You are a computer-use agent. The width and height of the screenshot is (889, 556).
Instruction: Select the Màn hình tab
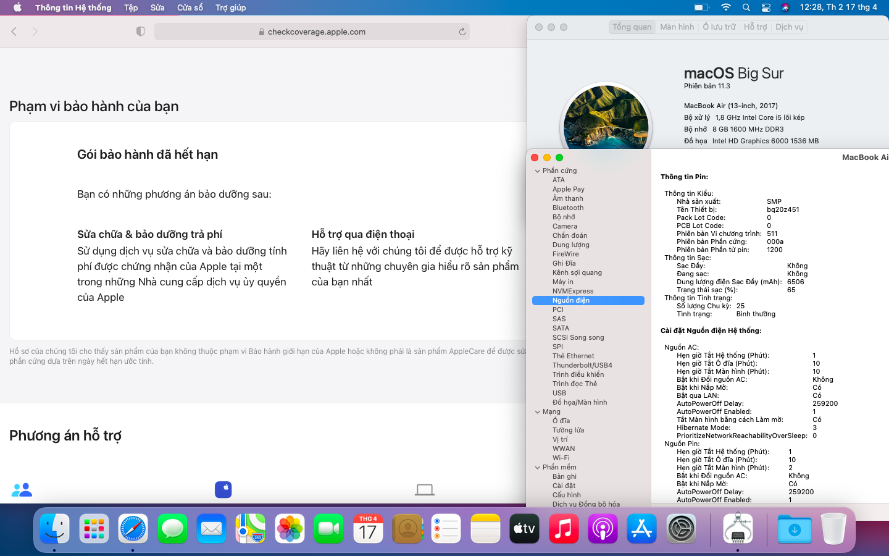(677, 27)
